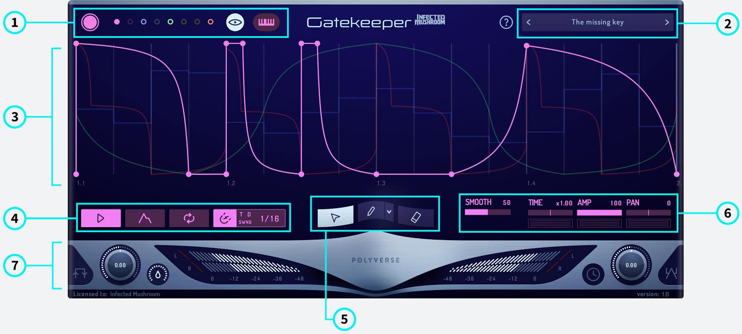Viewport: 742px width, 334px height.
Task: Select the pointer arrow tool
Action: (x=335, y=217)
